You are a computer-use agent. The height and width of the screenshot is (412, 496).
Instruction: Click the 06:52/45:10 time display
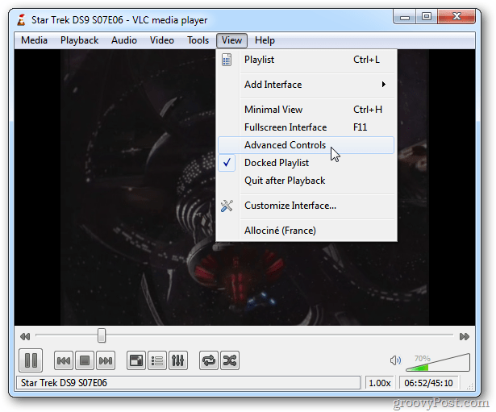pos(428,383)
